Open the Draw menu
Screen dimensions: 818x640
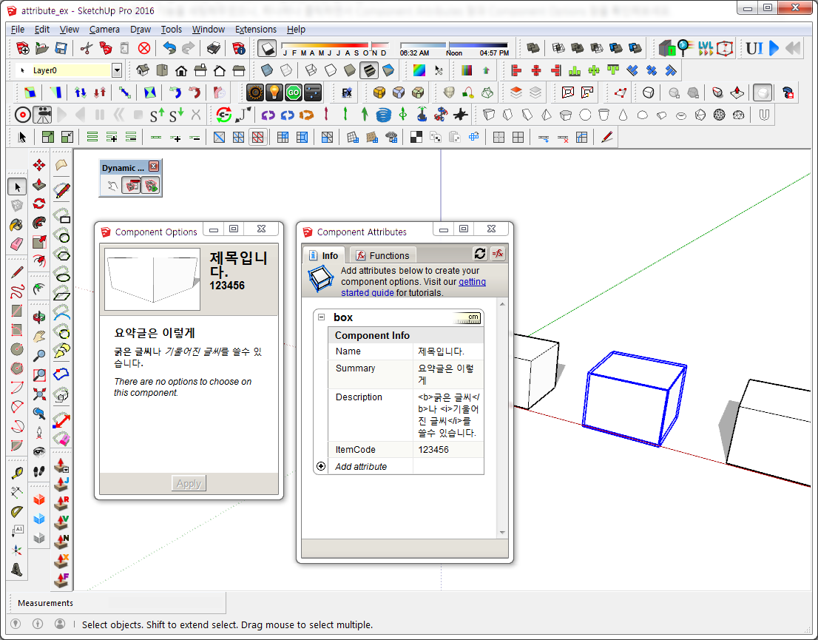coord(141,30)
